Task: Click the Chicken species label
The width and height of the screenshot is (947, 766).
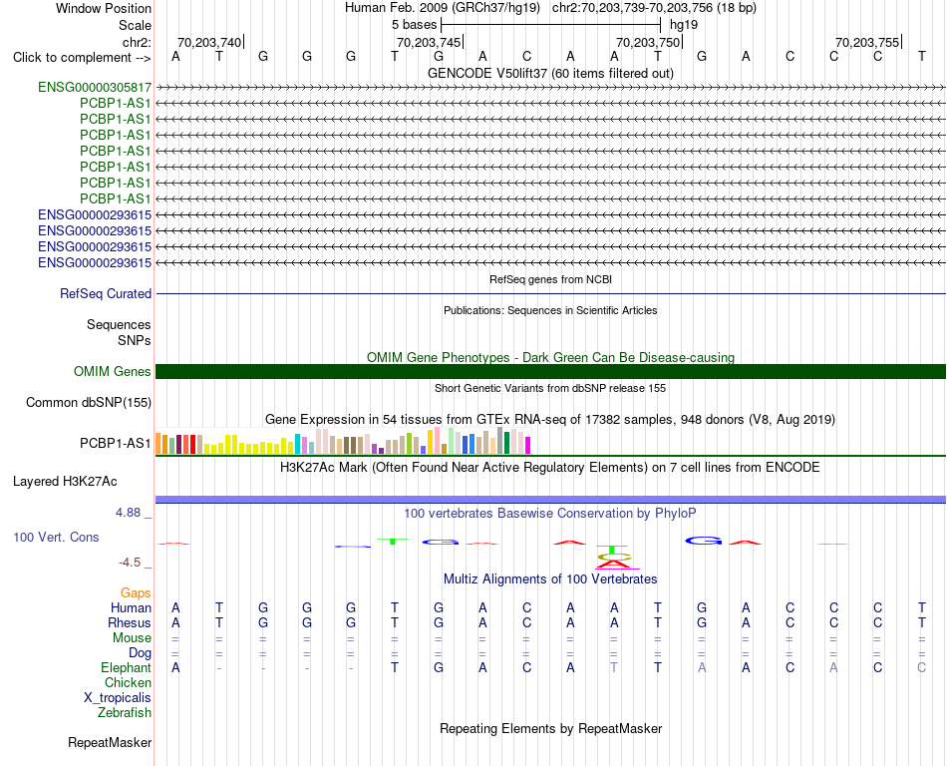Action: pyautogui.click(x=128, y=682)
